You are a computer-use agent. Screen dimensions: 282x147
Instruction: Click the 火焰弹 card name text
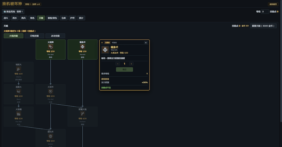[x=50, y=42]
